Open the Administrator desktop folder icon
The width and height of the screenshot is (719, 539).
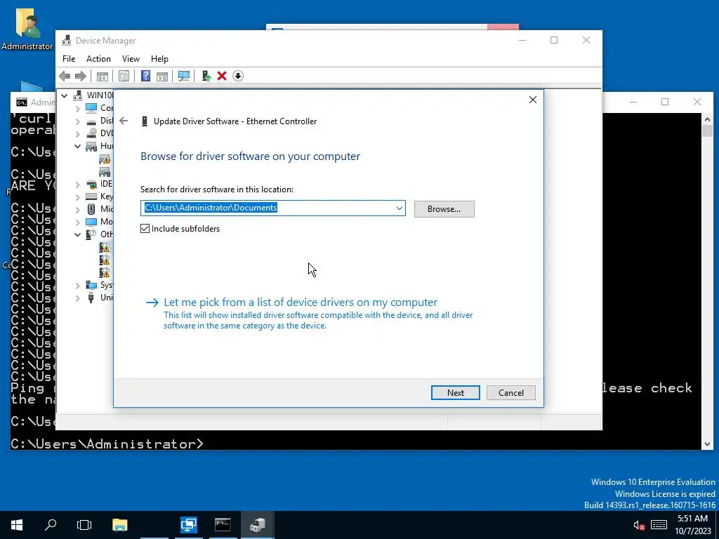point(27,29)
